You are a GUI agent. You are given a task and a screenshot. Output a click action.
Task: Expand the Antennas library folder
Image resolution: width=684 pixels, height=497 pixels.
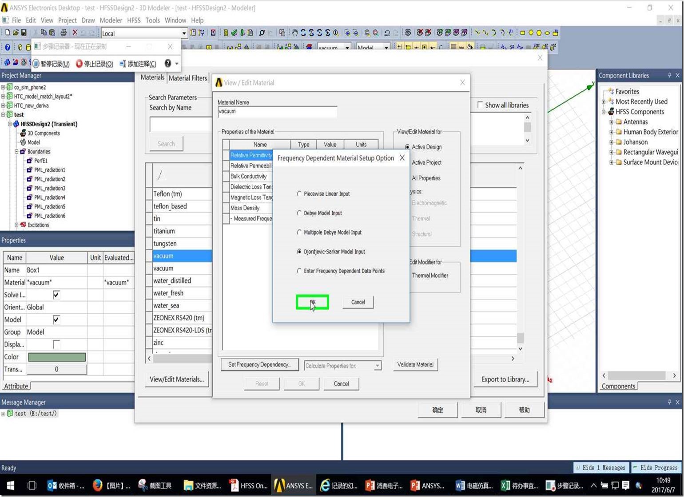(x=611, y=122)
